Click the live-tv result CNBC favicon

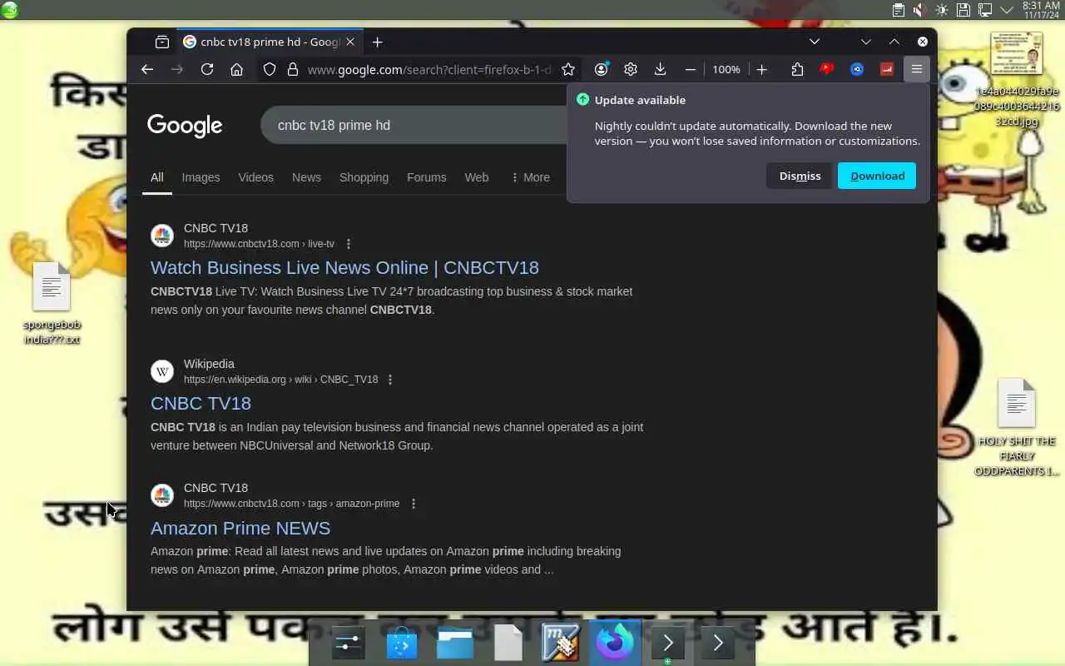[x=162, y=236]
